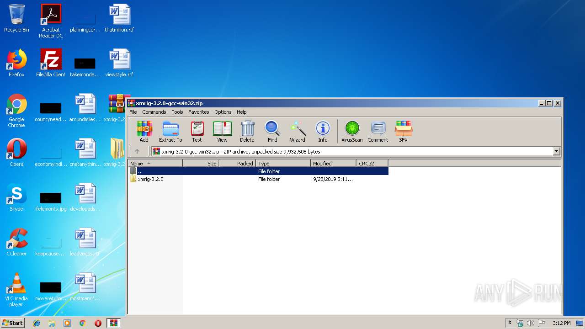The height and width of the screenshot is (329, 585).
Task: Open the Find tool
Action: coord(272,132)
